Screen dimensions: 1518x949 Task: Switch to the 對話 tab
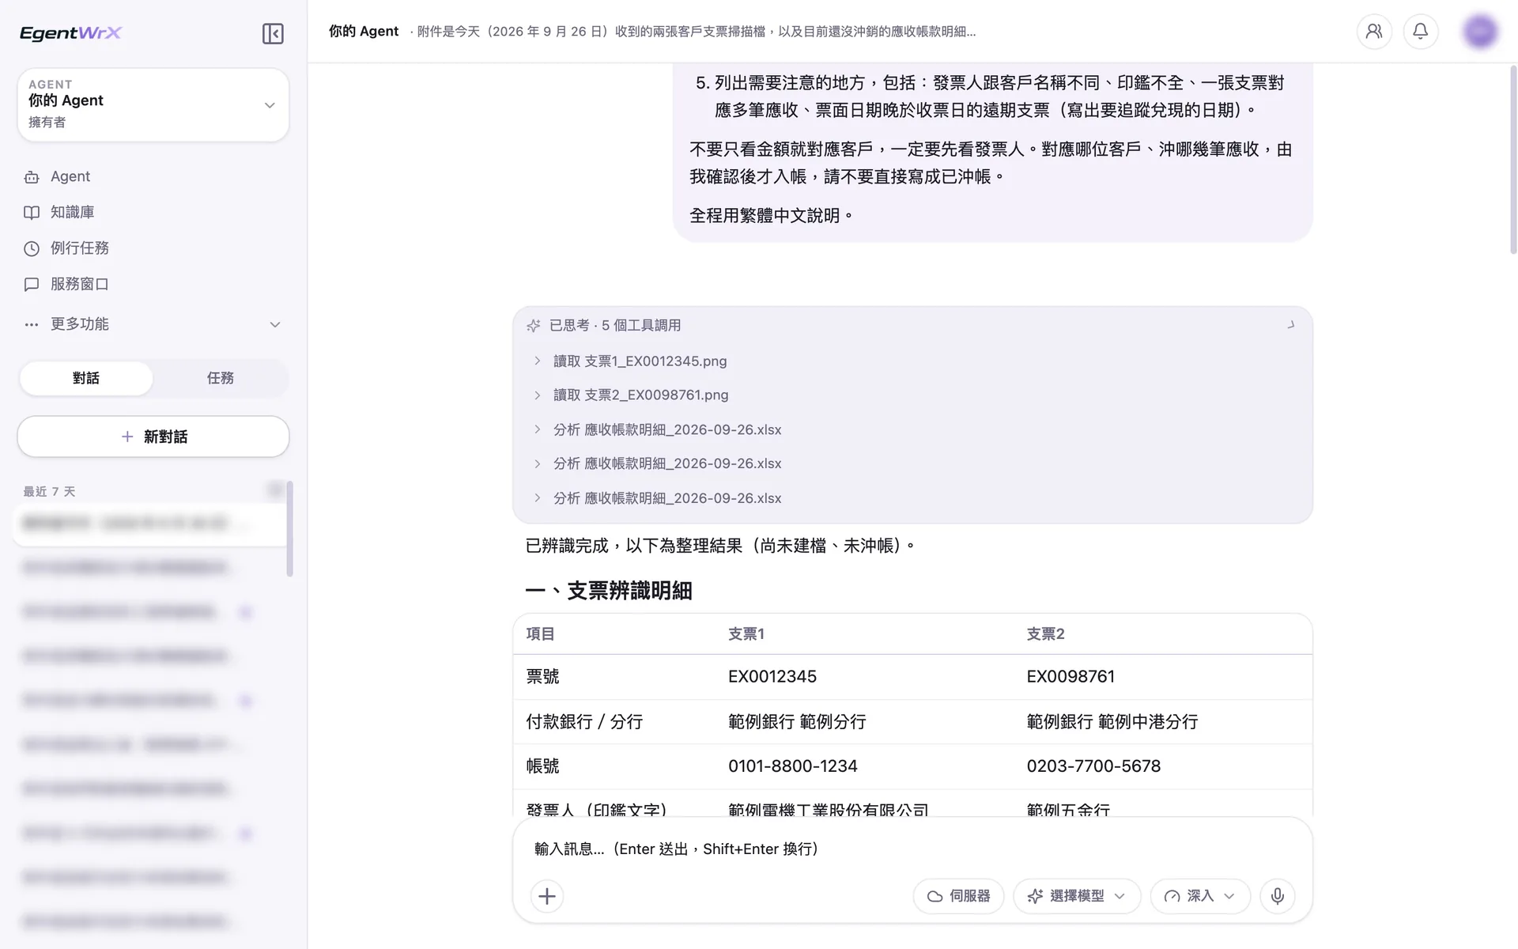tap(86, 378)
